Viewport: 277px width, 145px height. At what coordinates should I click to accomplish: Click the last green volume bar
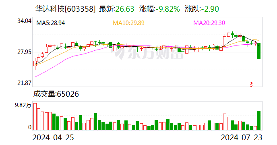259,120
